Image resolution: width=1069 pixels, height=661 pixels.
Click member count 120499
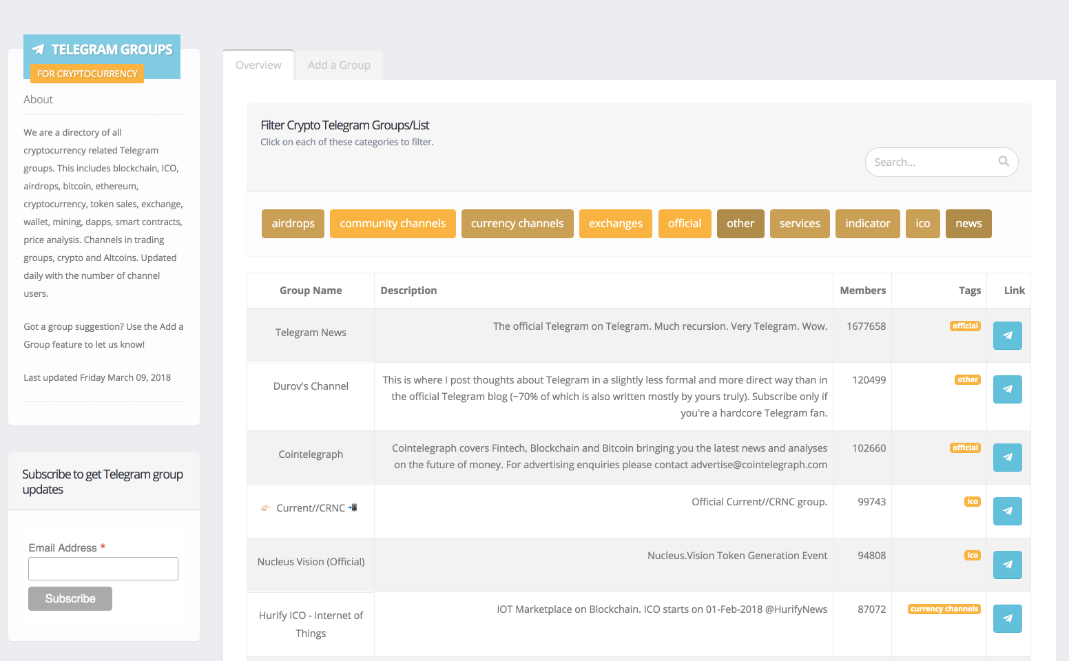[x=869, y=380]
